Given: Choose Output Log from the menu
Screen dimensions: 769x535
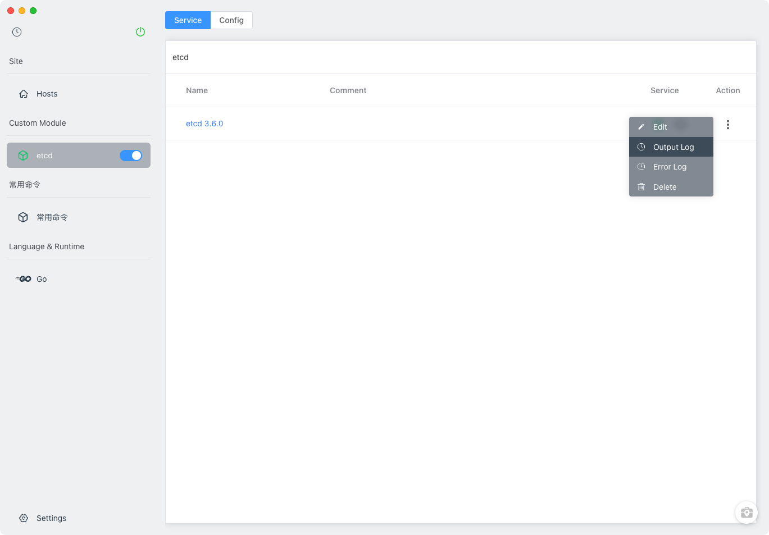Looking at the screenshot, I should (x=673, y=147).
